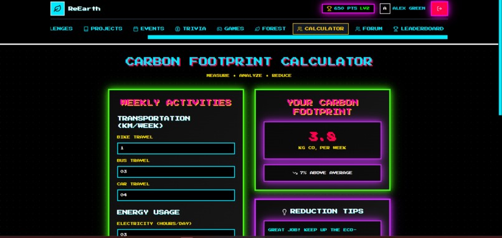This screenshot has width=502, height=238.
Task: Click the Games controller icon
Action: point(219,29)
